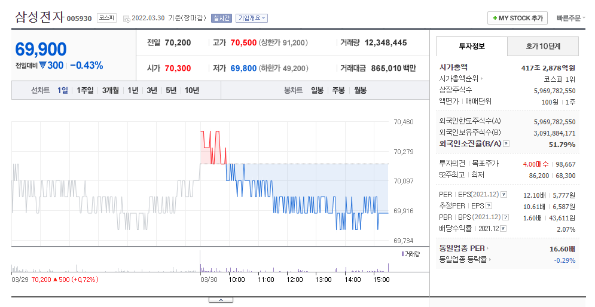This screenshot has width=595, height=307.
Task: Show the 일봉 daily candle chart
Action: (x=317, y=91)
